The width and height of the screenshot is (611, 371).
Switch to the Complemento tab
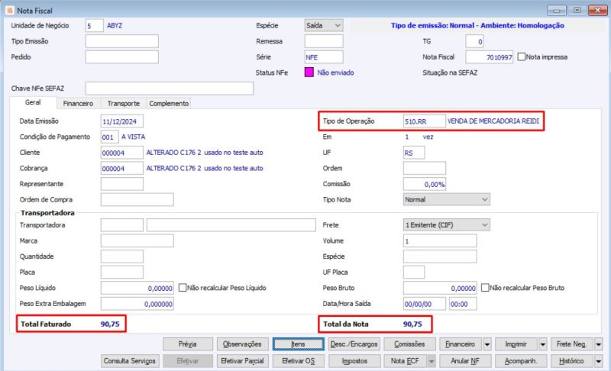tap(169, 104)
